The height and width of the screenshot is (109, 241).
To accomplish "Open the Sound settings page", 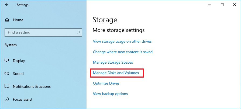I will point(18,74).
